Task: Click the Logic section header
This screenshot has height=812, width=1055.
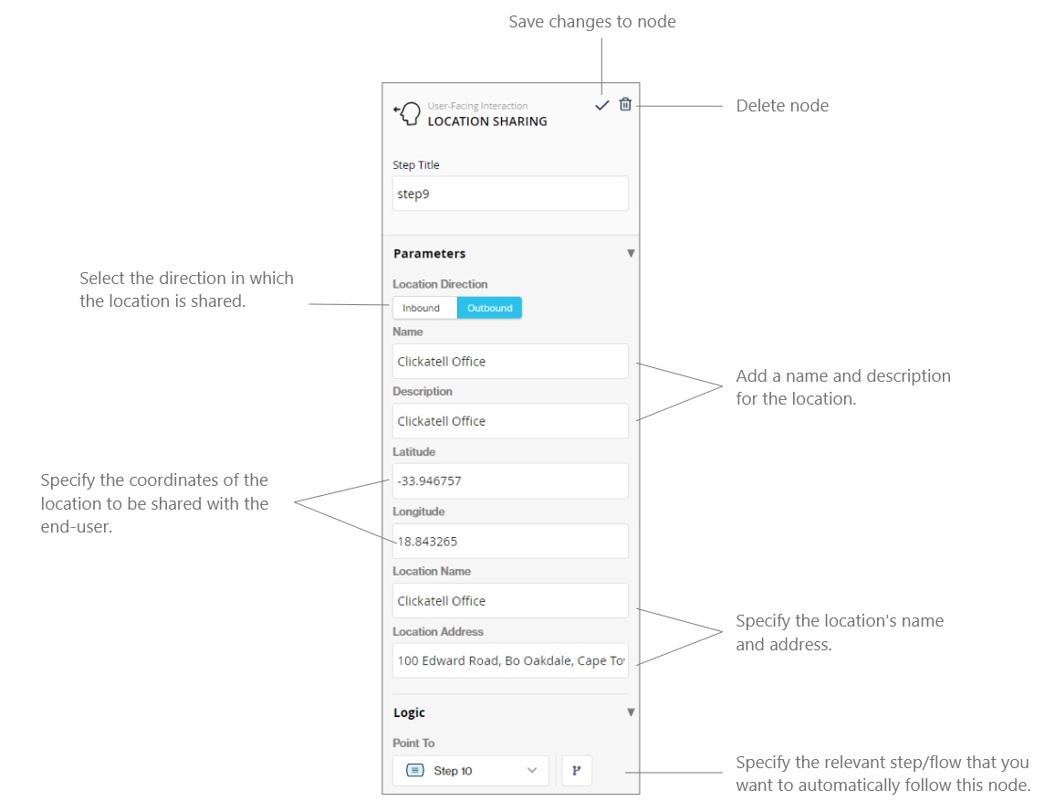Action: point(410,712)
